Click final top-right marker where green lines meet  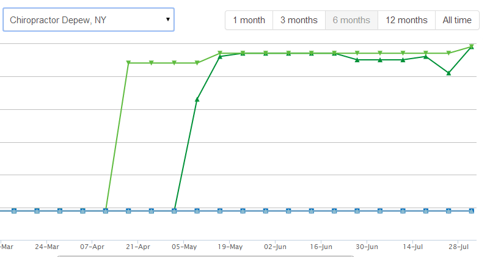pos(472,46)
